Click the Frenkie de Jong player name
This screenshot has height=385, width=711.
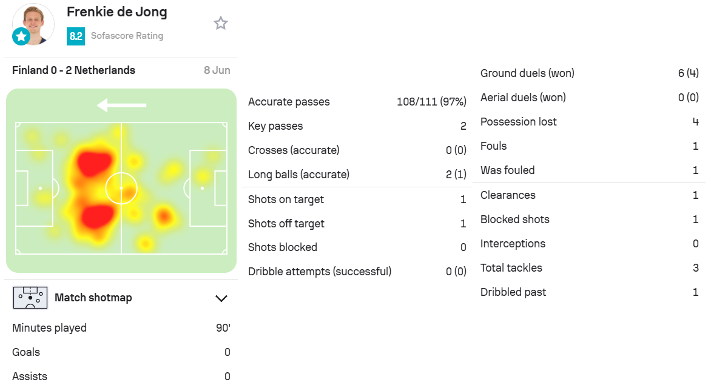tap(117, 12)
